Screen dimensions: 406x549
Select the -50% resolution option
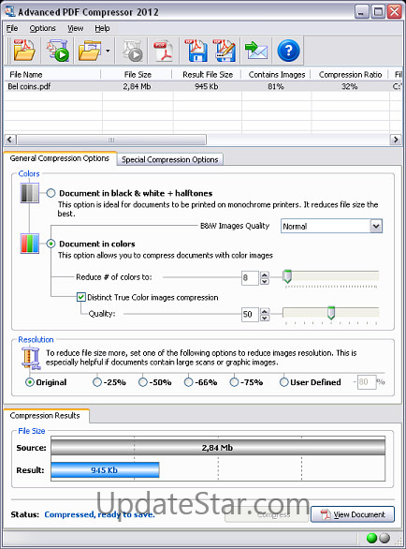point(143,382)
